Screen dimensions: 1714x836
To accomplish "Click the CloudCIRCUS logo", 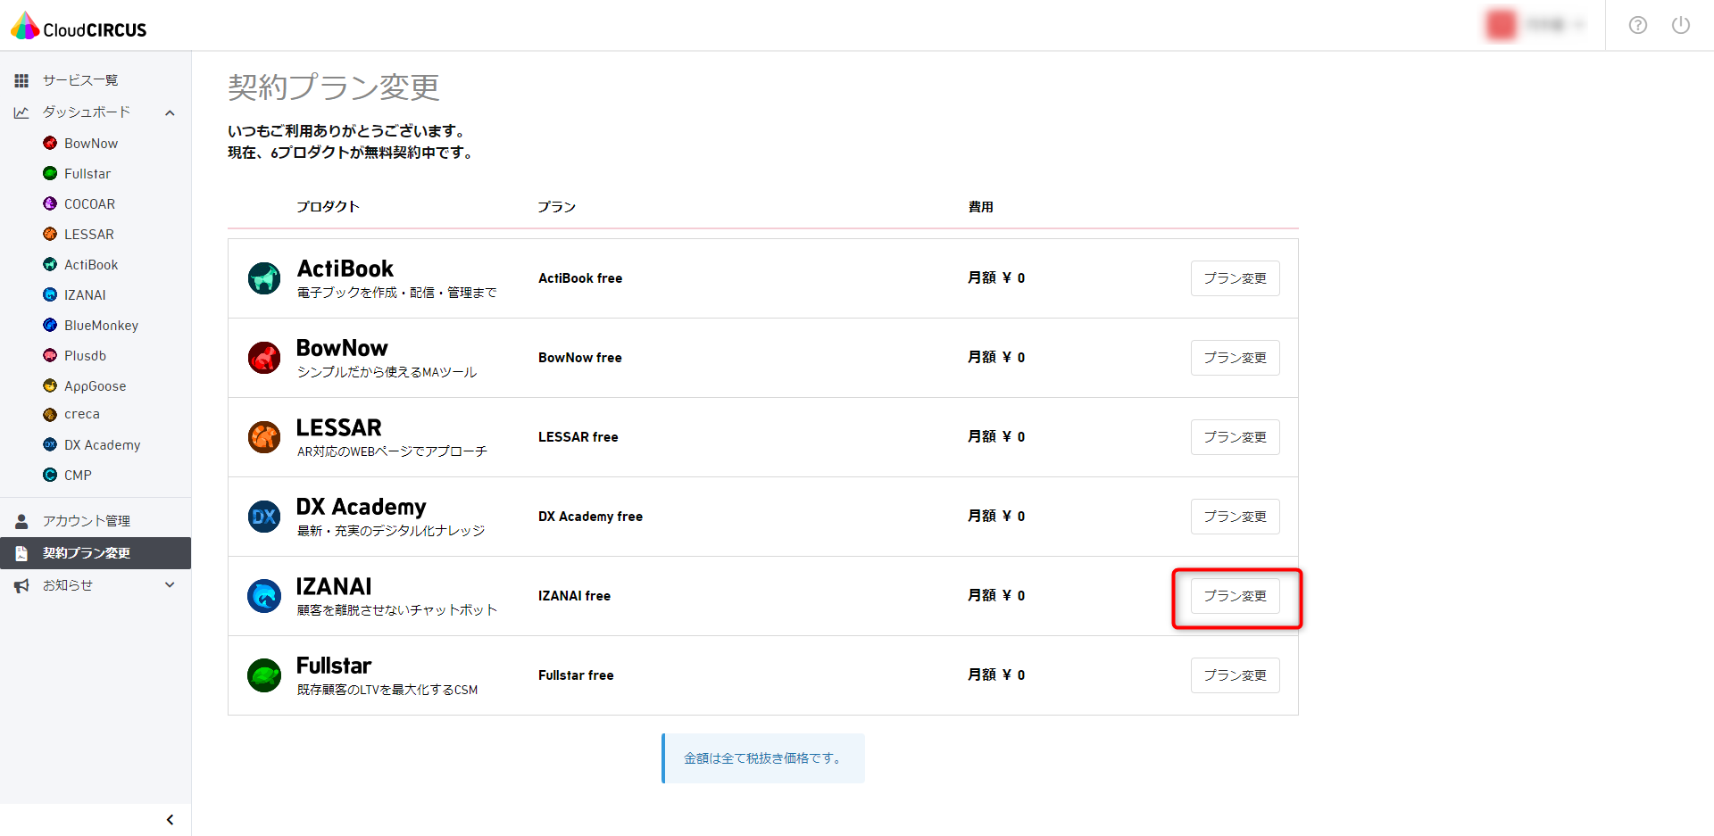I will click(x=79, y=27).
